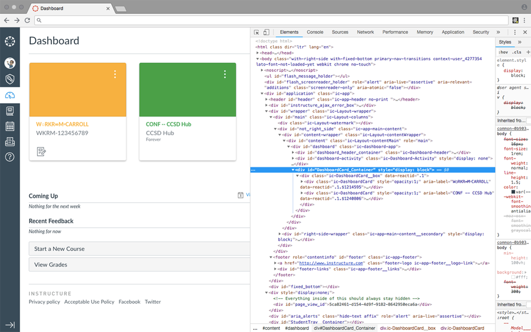Toggle :hov pseudo-class options in Styles
Image resolution: width=531 pixels, height=332 pixels.
[x=503, y=52]
